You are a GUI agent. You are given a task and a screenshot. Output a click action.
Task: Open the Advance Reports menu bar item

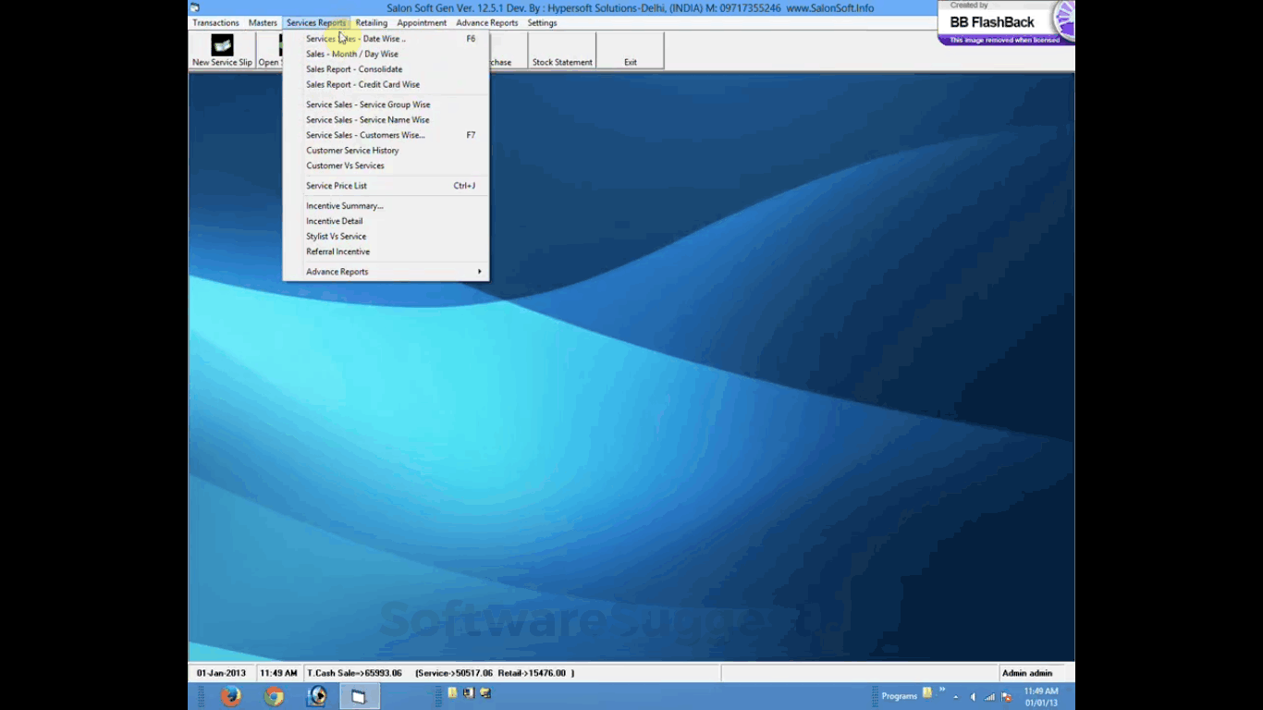coord(487,23)
